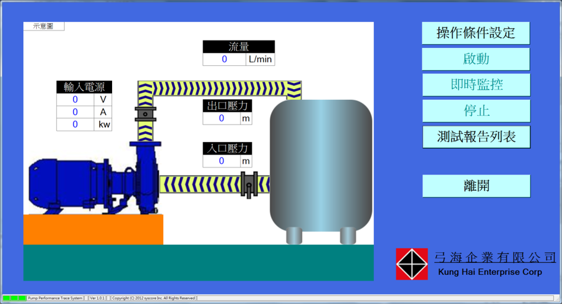Click the Kung Hai red diamond logo
The image size is (562, 304).
pos(412,264)
